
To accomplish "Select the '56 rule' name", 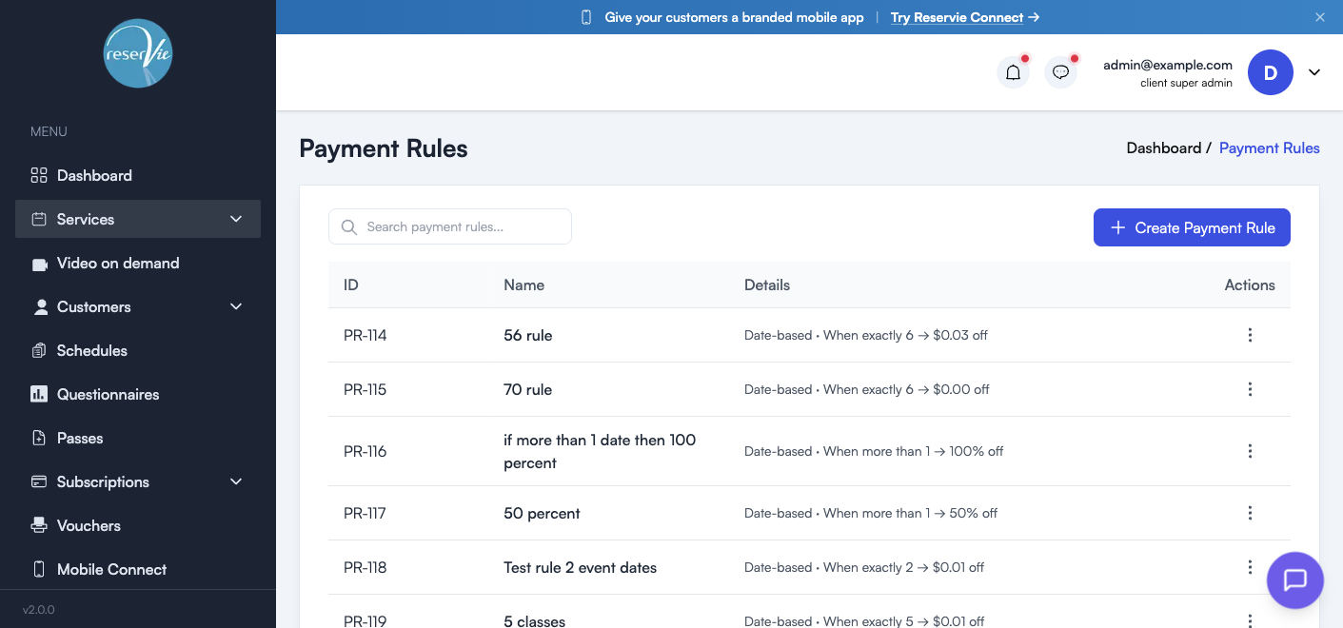I will (528, 335).
